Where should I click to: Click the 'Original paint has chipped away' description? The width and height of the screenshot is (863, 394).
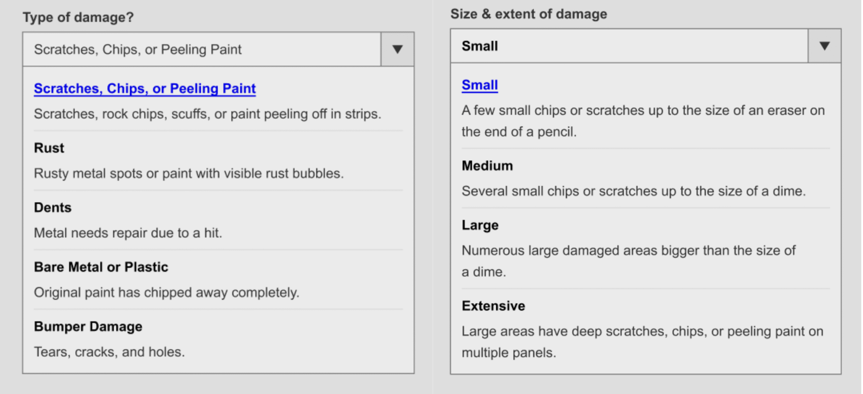pyautogui.click(x=167, y=293)
